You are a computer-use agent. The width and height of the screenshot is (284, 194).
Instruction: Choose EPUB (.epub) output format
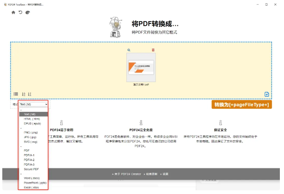[32, 123]
